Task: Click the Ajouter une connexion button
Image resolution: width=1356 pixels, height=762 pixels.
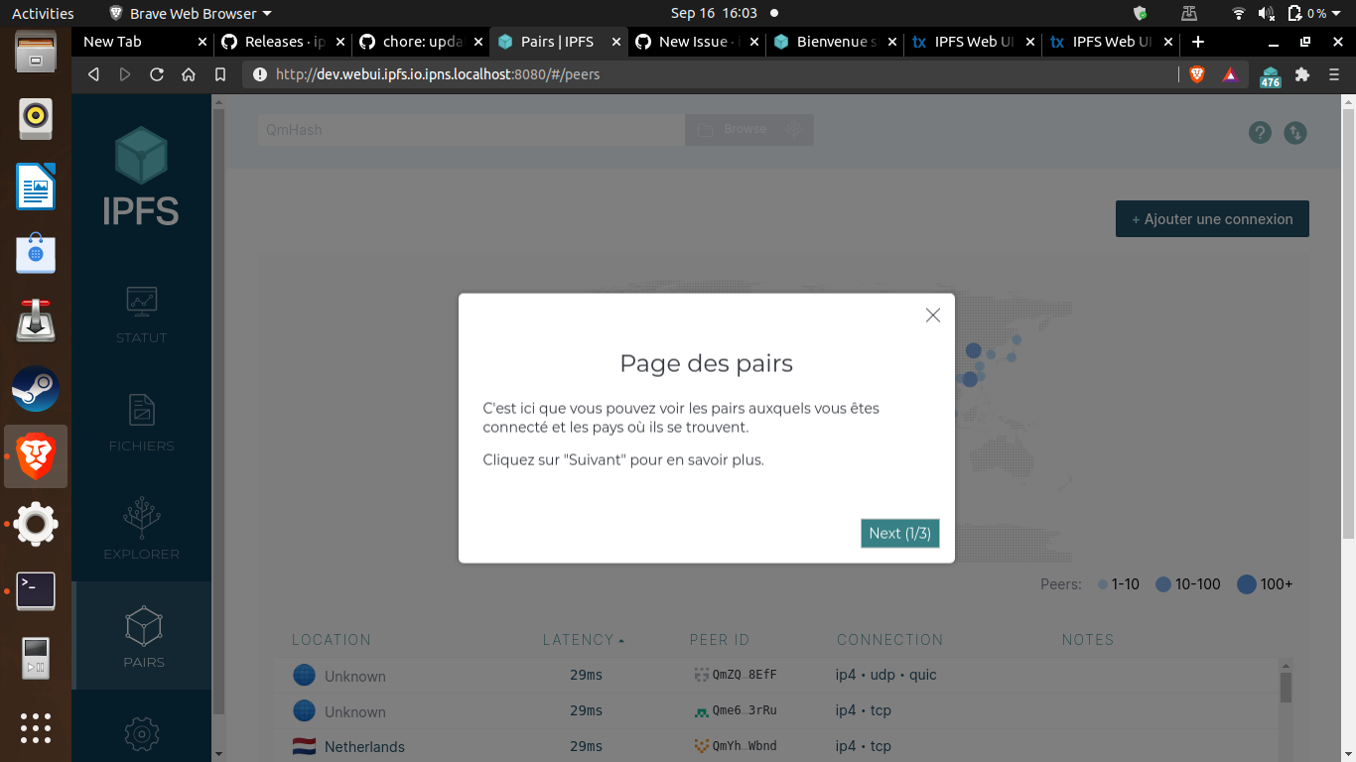Action: click(x=1212, y=219)
